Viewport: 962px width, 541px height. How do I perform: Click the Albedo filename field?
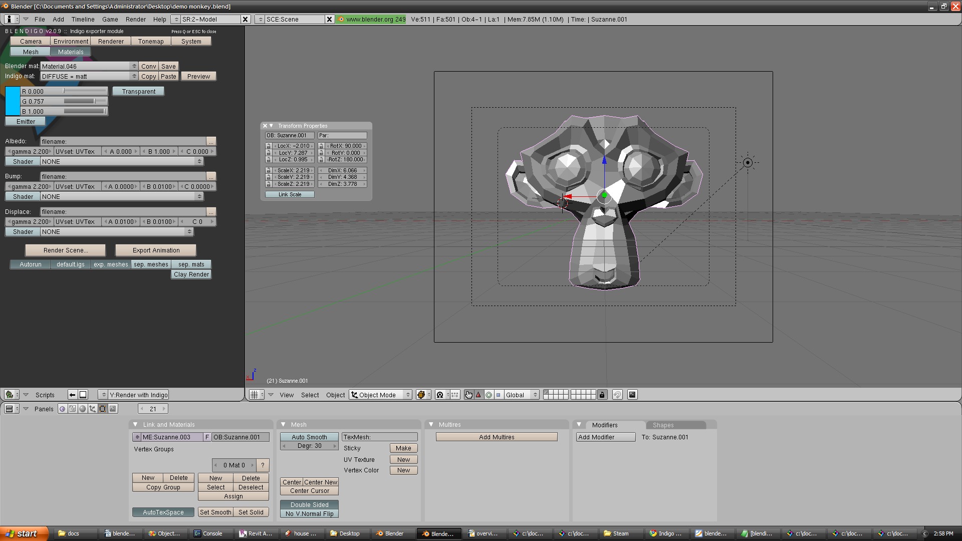[123, 141]
